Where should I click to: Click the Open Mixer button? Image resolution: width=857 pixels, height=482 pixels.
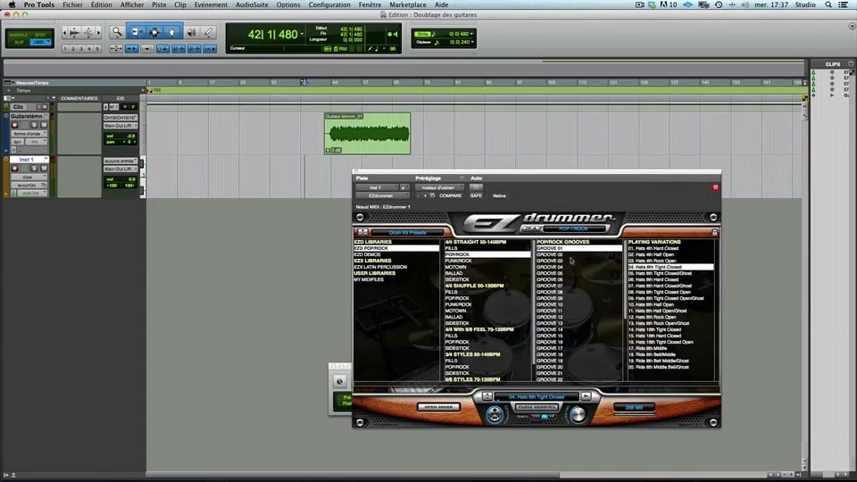440,407
